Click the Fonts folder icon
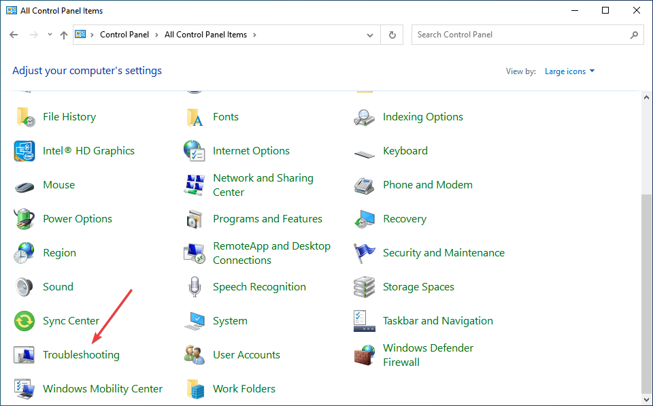 195,116
